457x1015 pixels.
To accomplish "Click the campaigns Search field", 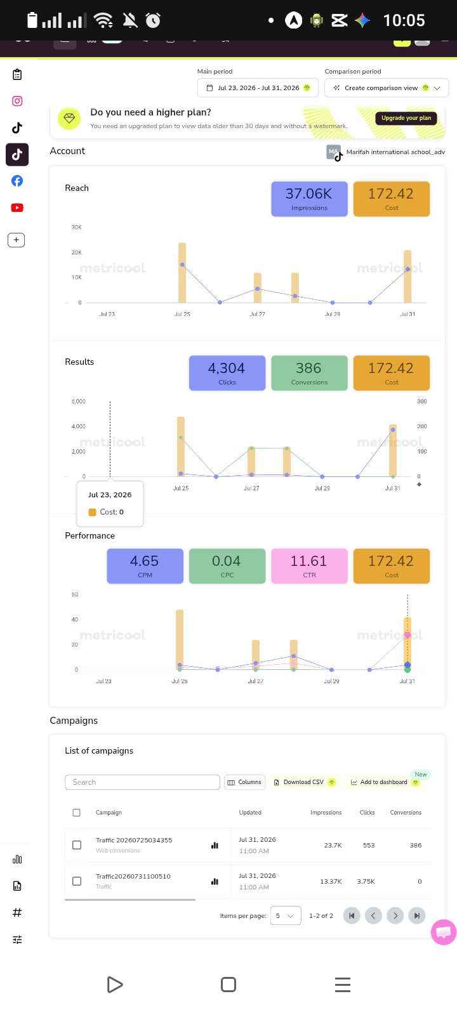I will pos(142,782).
